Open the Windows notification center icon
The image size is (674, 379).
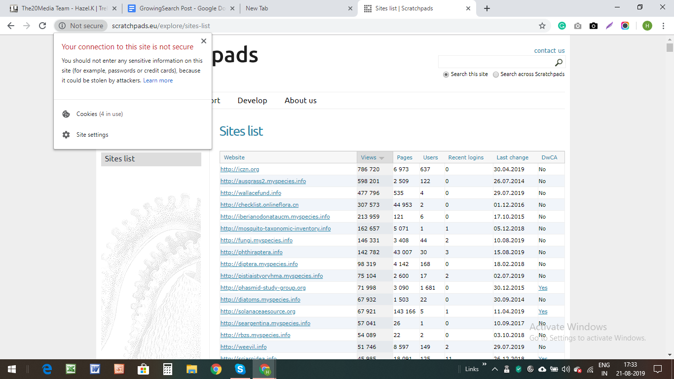click(658, 369)
